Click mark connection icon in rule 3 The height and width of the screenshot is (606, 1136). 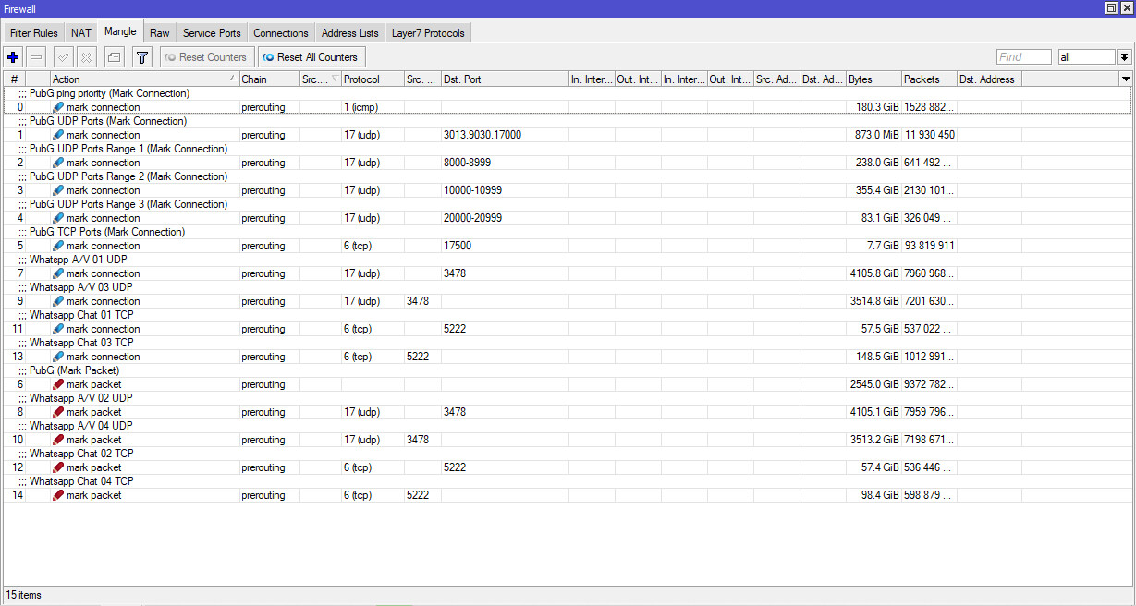pos(58,190)
